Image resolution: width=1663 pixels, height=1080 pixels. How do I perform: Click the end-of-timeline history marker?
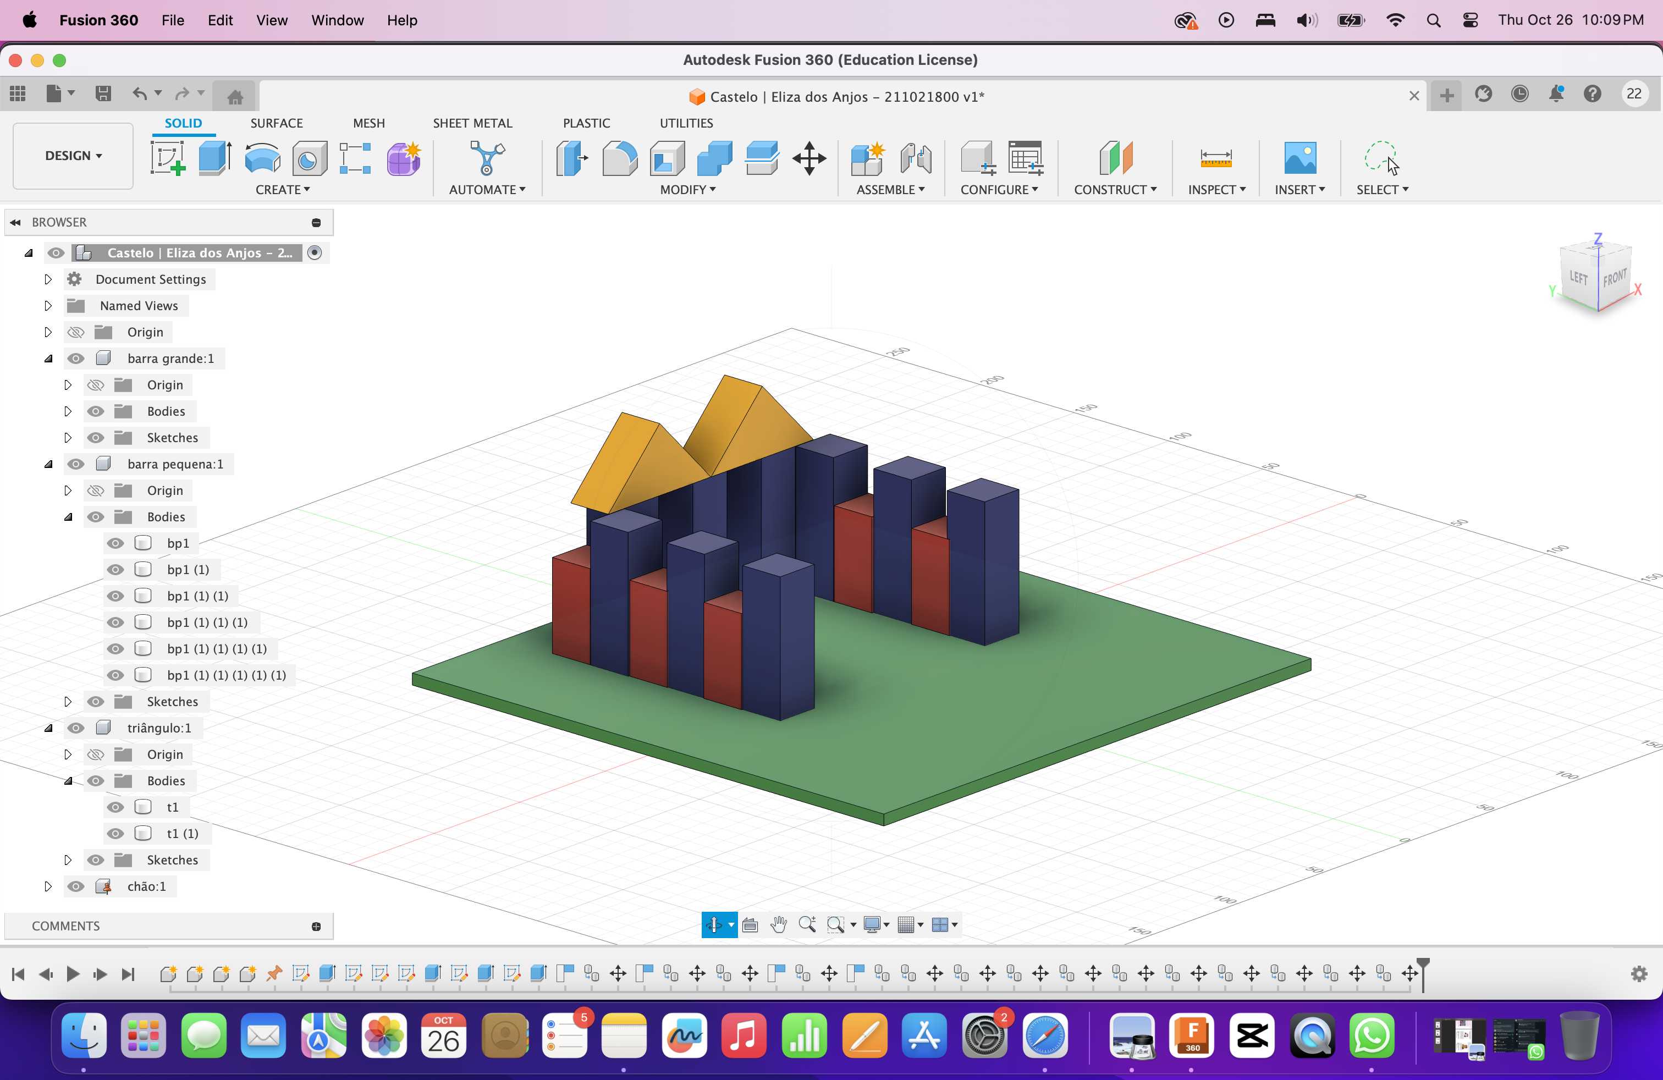(x=1423, y=974)
